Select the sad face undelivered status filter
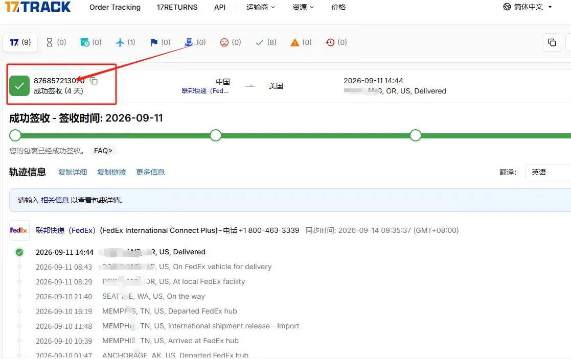The height and width of the screenshot is (359, 571). pos(231,42)
